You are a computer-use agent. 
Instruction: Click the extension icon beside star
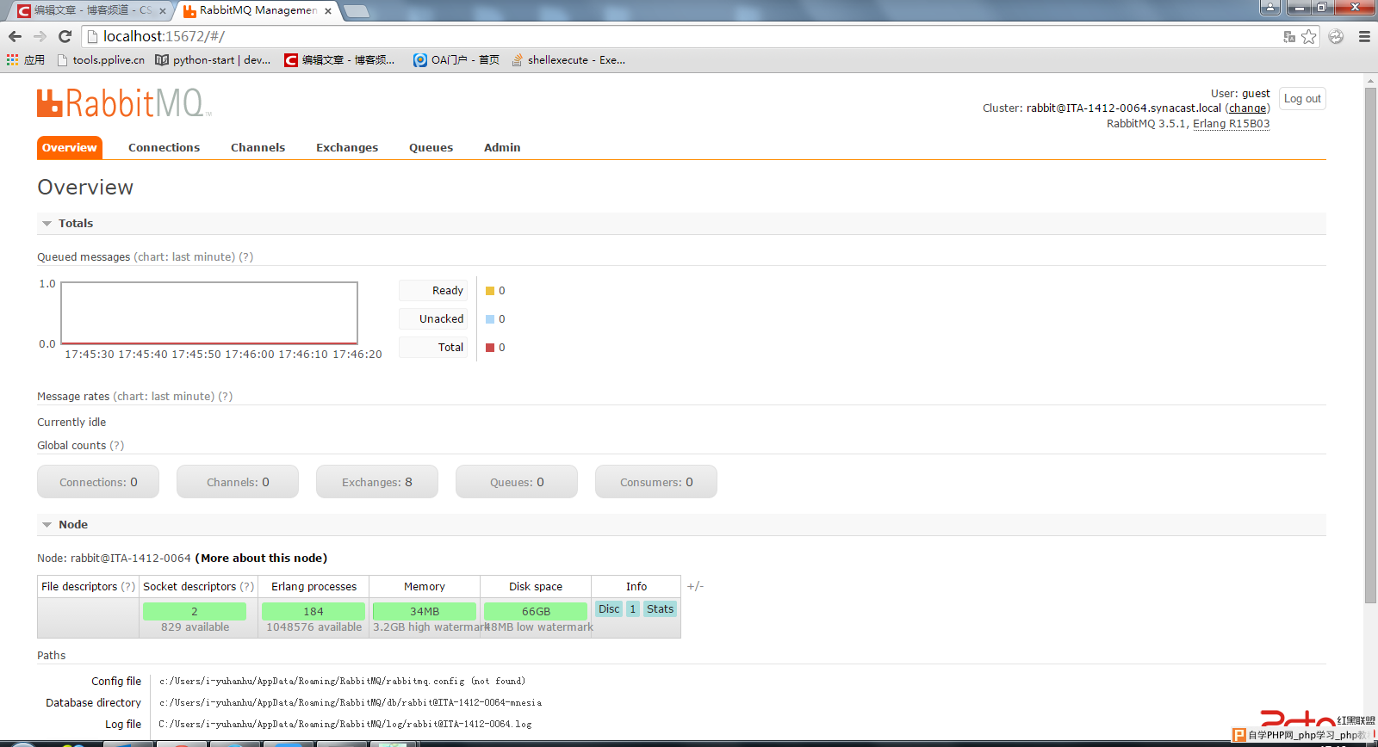(1336, 36)
